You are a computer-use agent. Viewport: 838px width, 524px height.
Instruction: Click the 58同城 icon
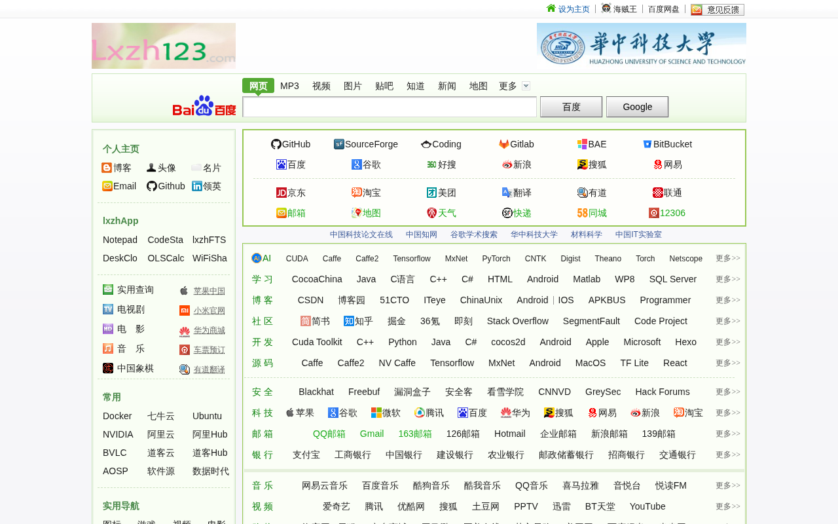coord(582,213)
